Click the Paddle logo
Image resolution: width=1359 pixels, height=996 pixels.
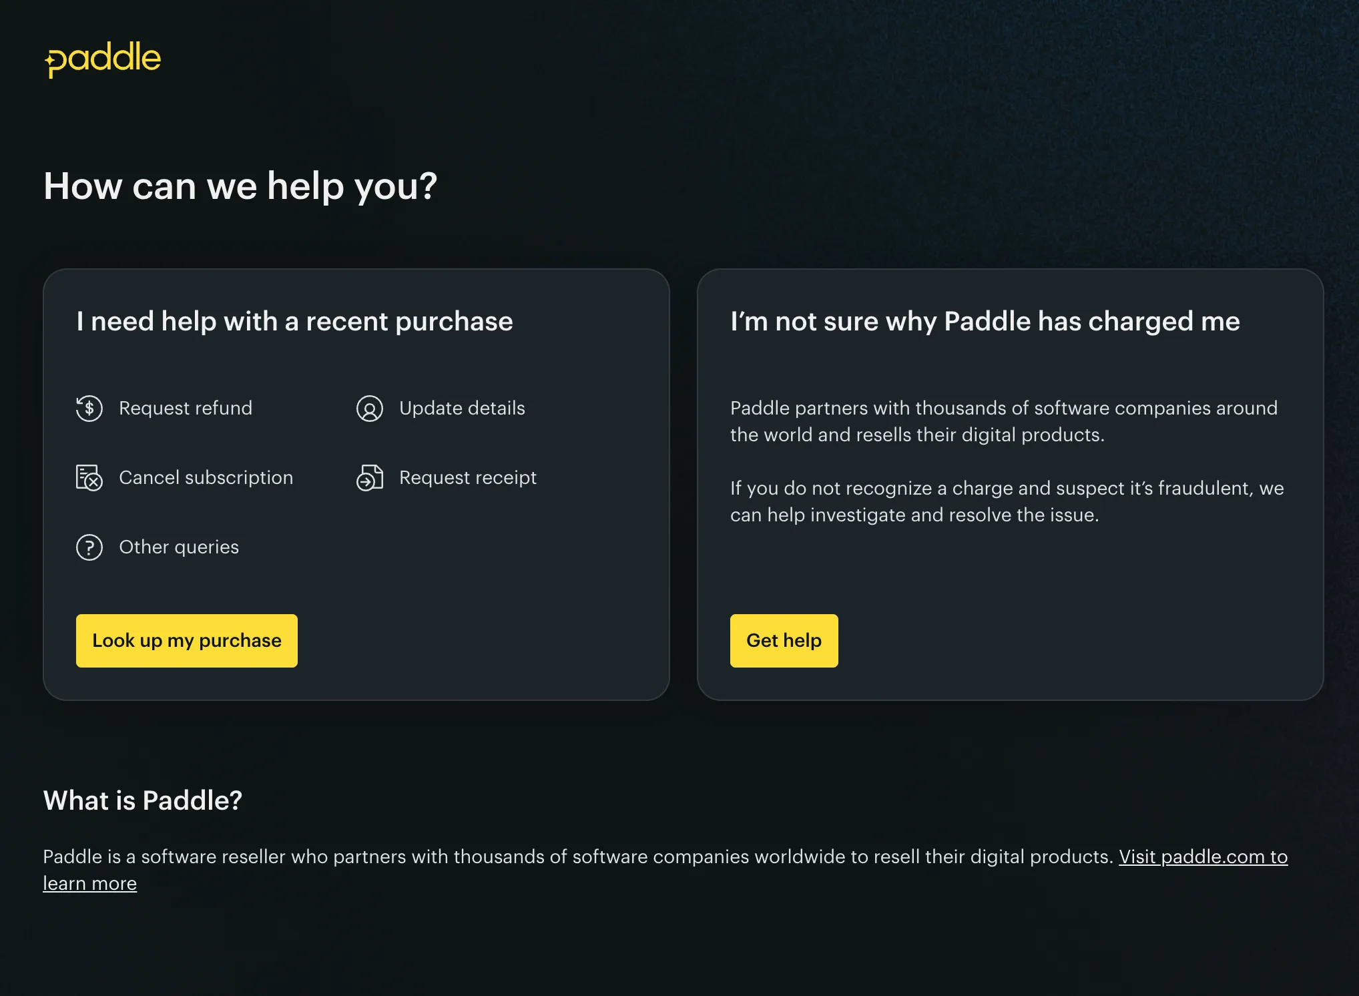click(x=103, y=59)
